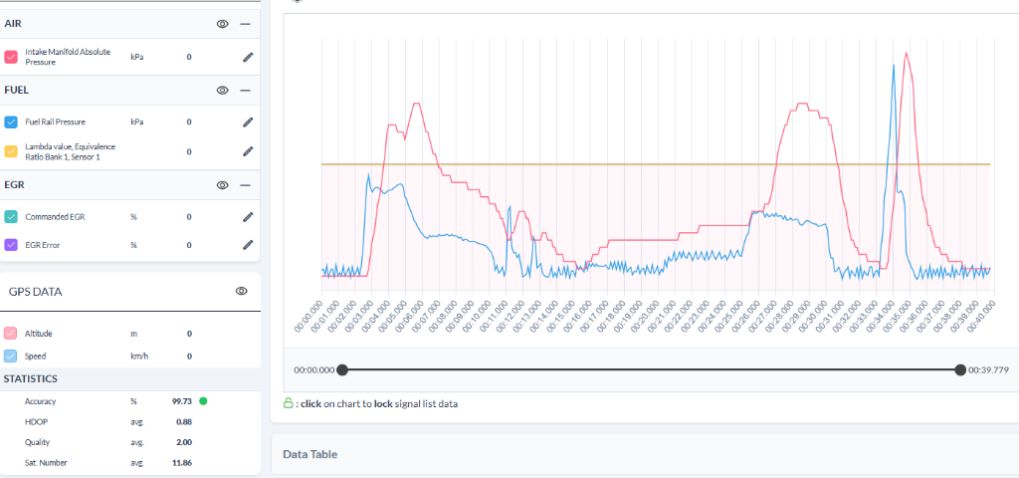
Task: Collapse the EGR section
Action: coord(245,185)
